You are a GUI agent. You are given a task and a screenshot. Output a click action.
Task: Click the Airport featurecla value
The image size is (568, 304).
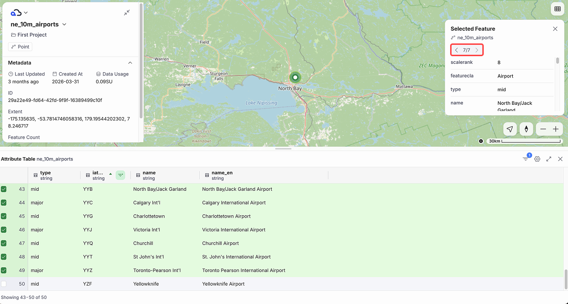coord(506,76)
